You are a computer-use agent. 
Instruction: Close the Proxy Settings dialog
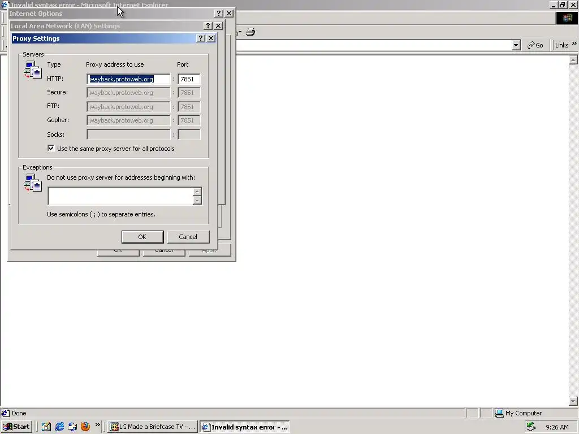(x=211, y=38)
